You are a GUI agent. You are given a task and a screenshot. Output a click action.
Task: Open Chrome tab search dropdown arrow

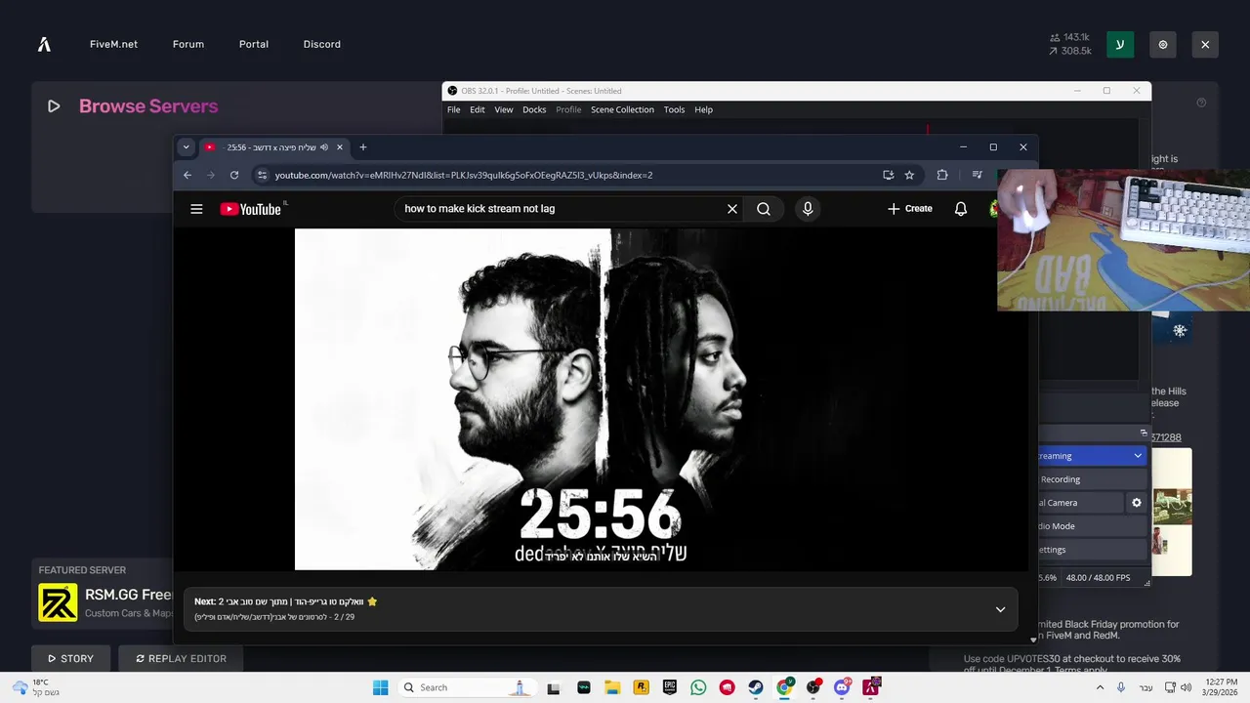click(x=186, y=147)
